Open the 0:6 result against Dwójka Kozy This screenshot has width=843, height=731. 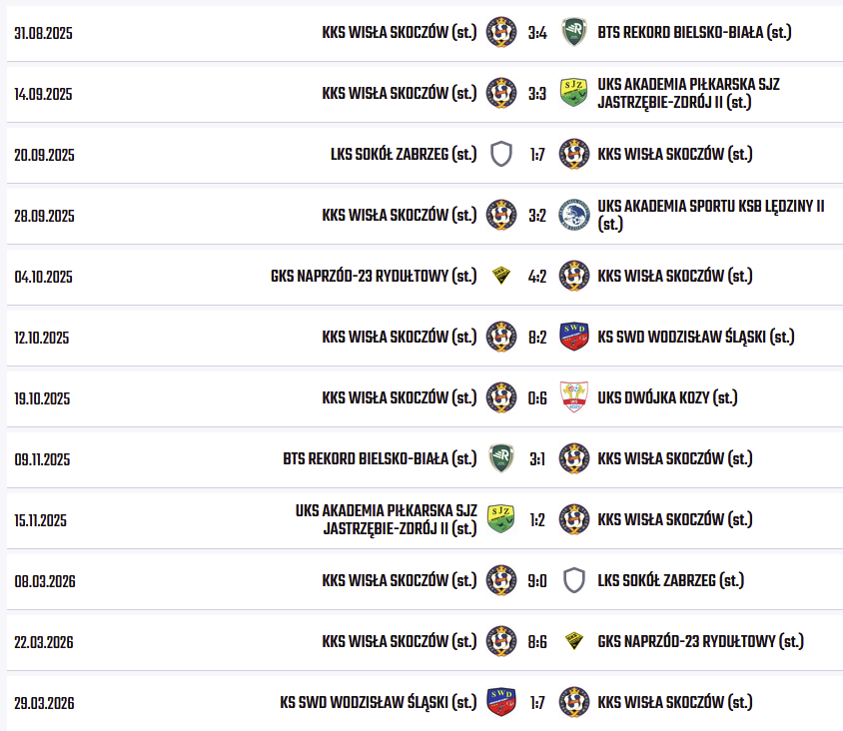537,398
